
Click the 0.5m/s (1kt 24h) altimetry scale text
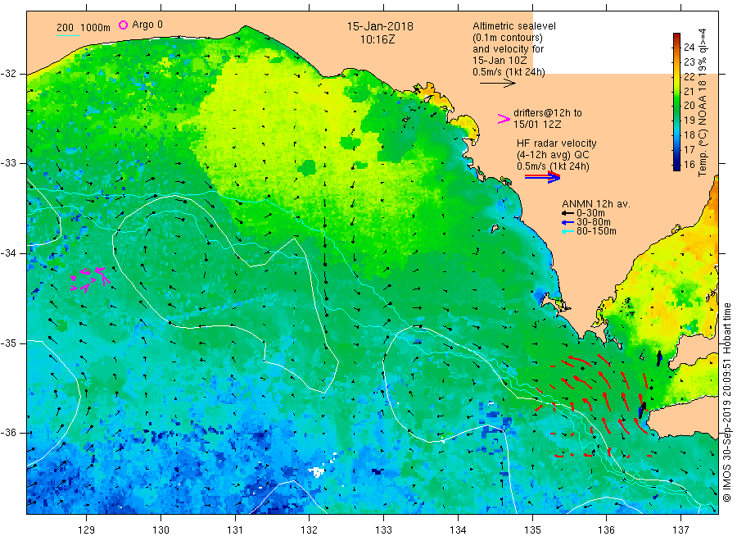click(x=509, y=72)
